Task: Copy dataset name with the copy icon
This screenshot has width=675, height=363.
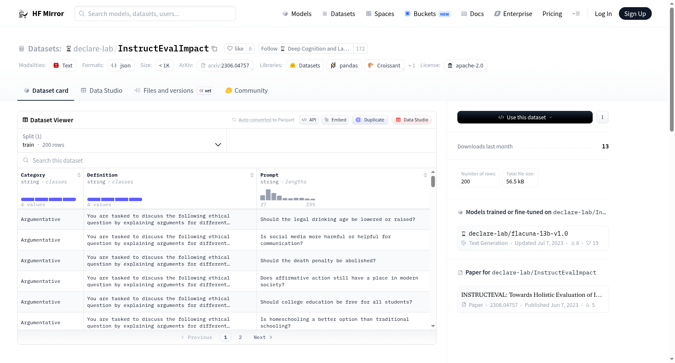Action: [x=214, y=48]
